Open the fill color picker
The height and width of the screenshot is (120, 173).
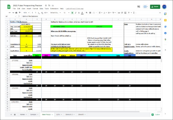click(x=88, y=12)
